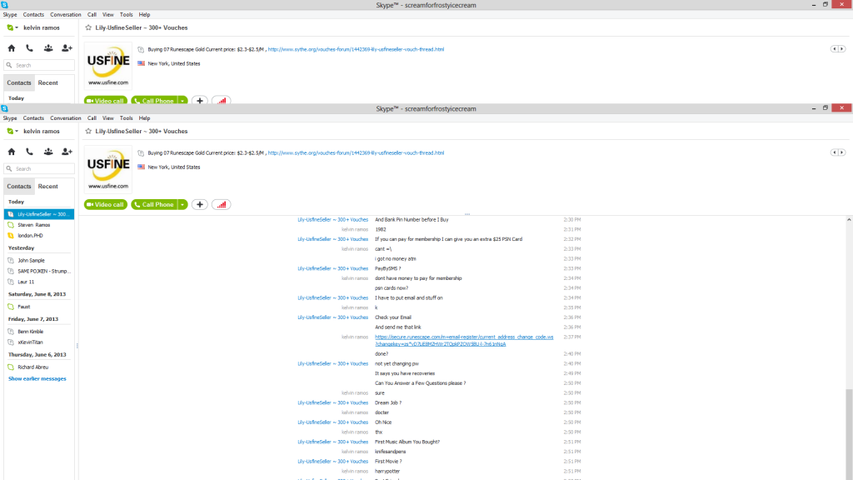Screen dimensions: 853x480
Task: Favorite Lily-UsfineSeller with the star, front window
Action: click(88, 131)
